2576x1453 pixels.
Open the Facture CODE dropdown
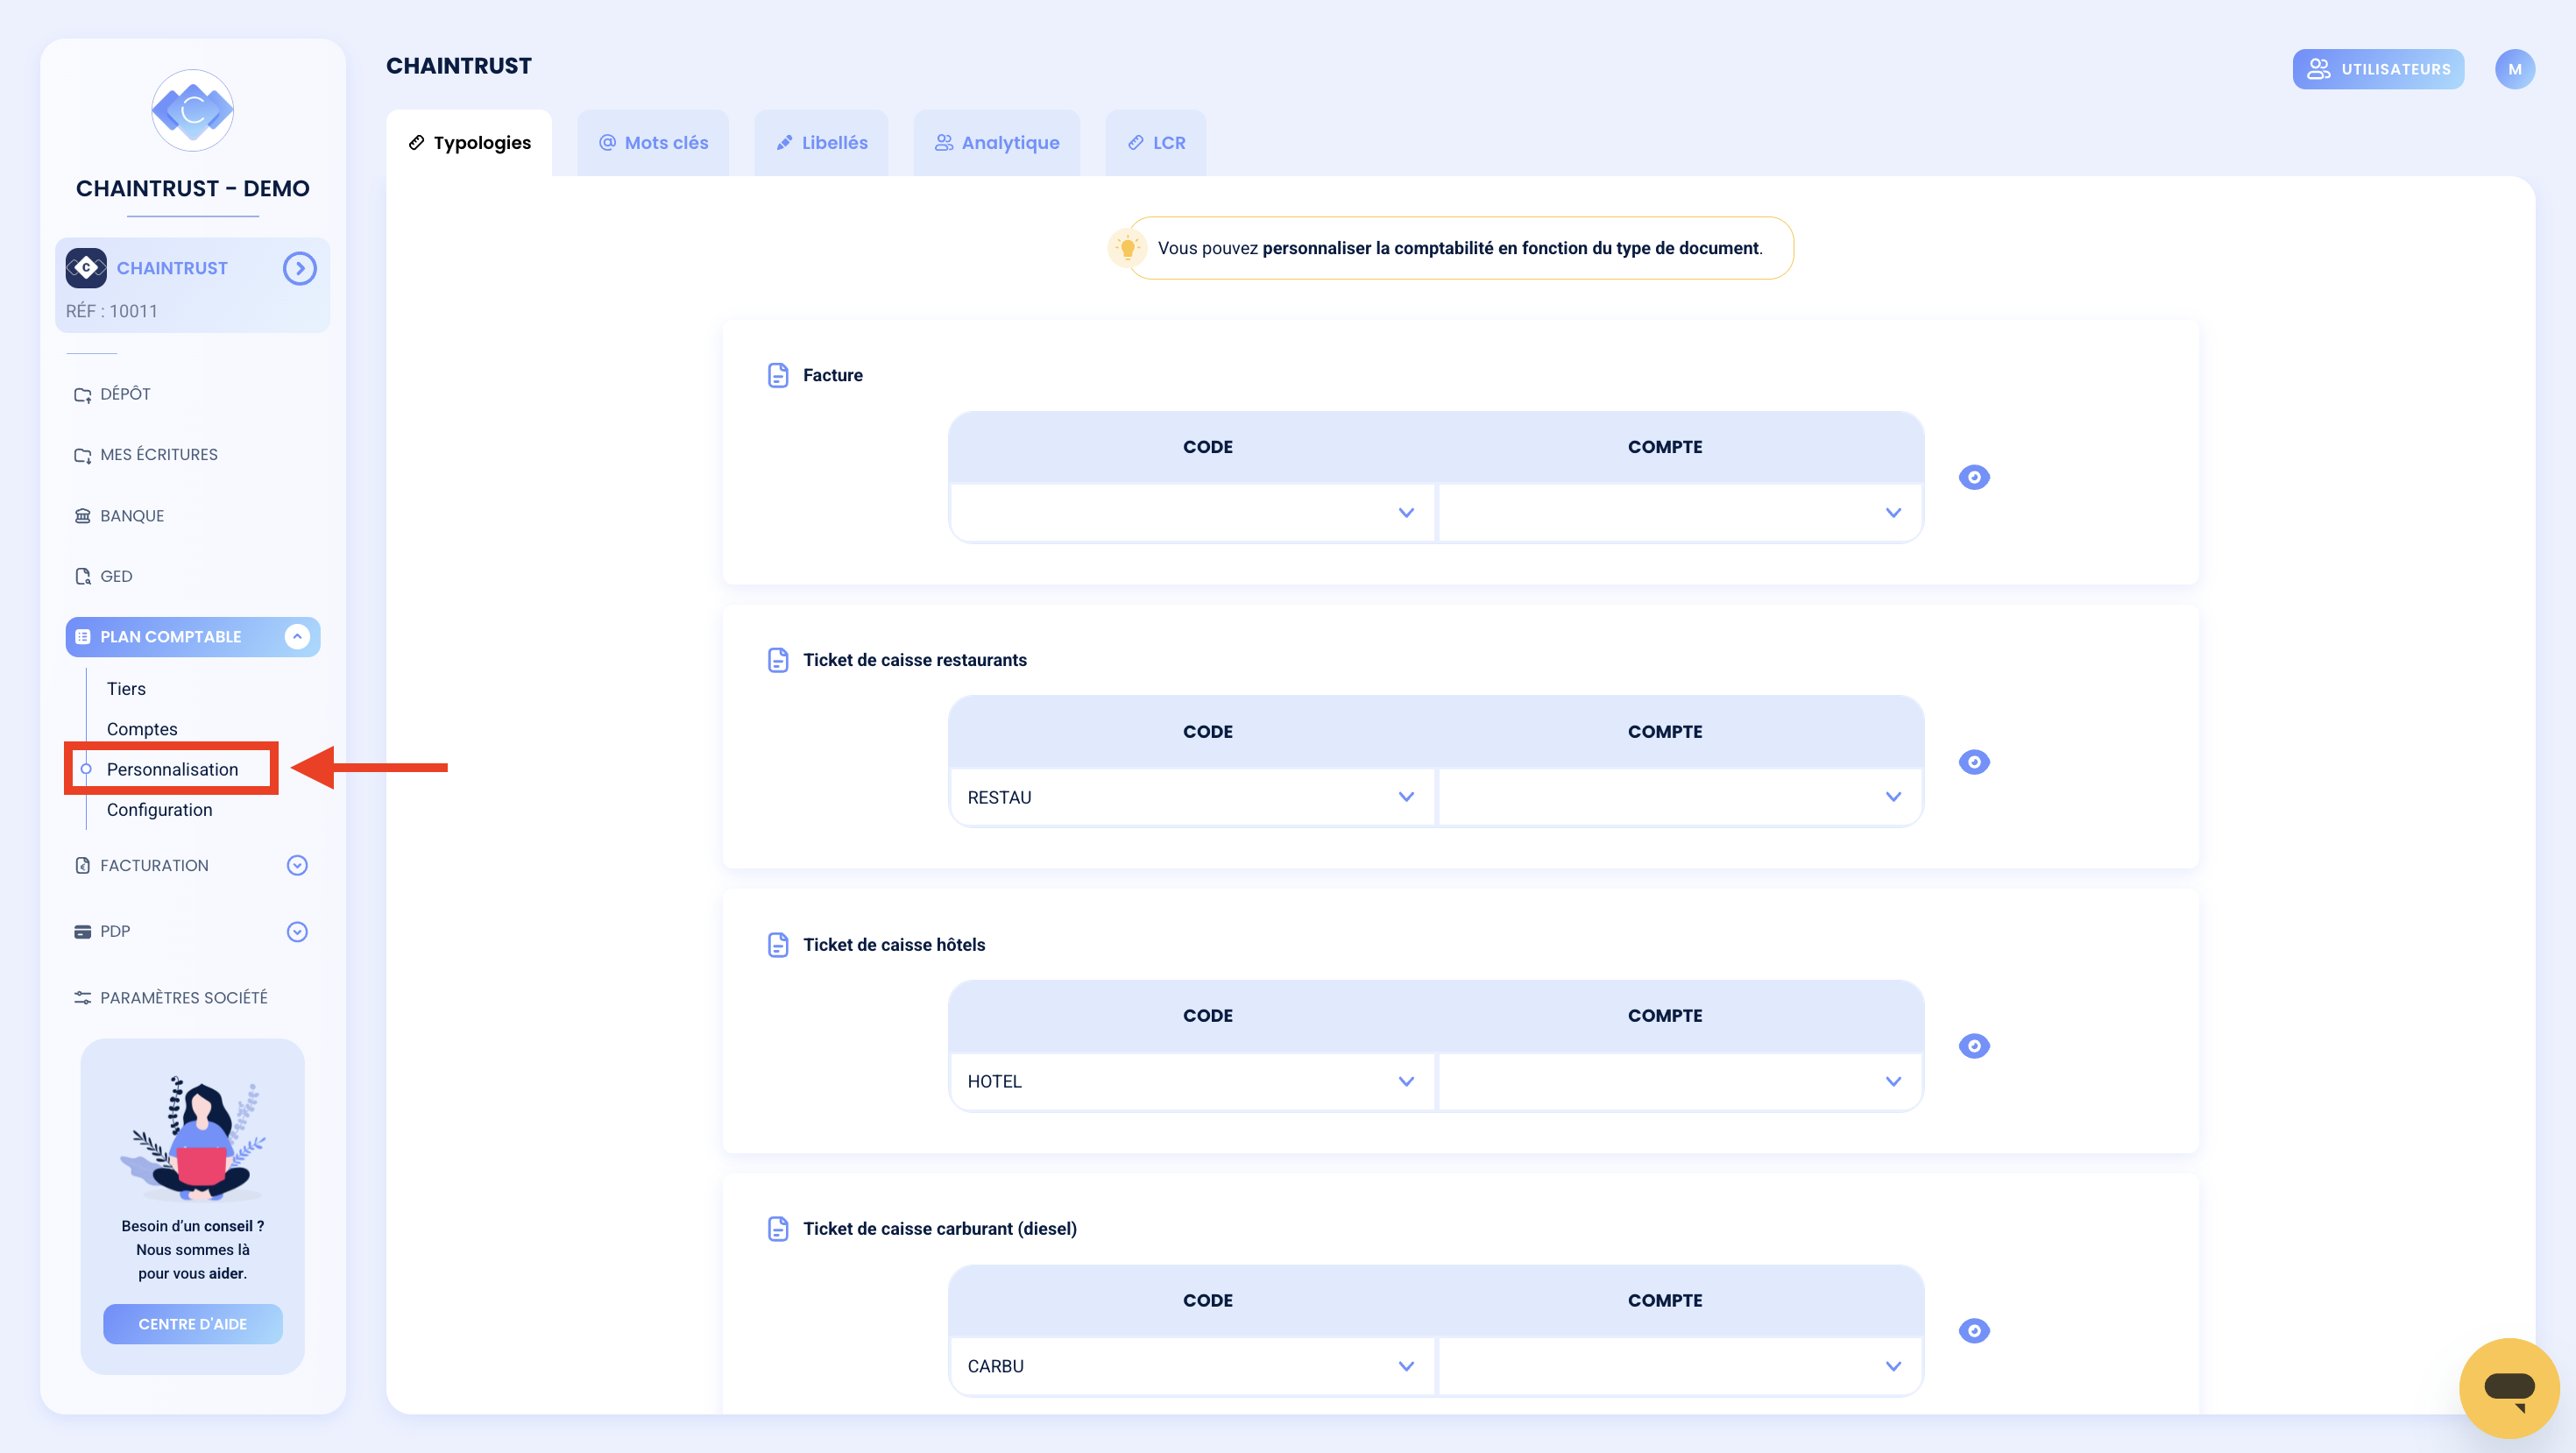(1192, 513)
